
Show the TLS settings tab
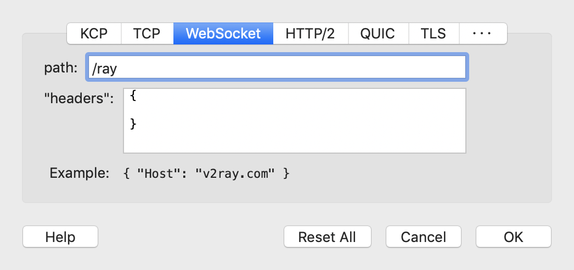coord(434,33)
